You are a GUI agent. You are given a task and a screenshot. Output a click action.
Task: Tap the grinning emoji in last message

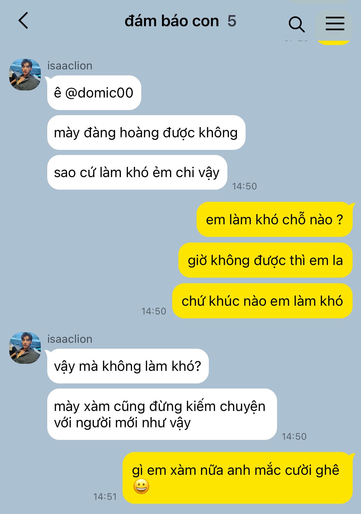[141, 487]
